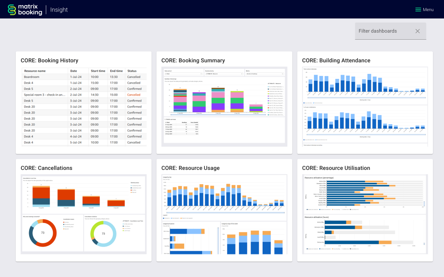
Task: Click the Building Attendance chart preview
Action: click(x=364, y=107)
